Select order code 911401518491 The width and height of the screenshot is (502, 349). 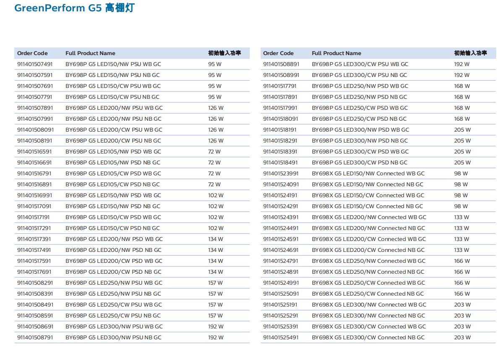[x=281, y=163]
